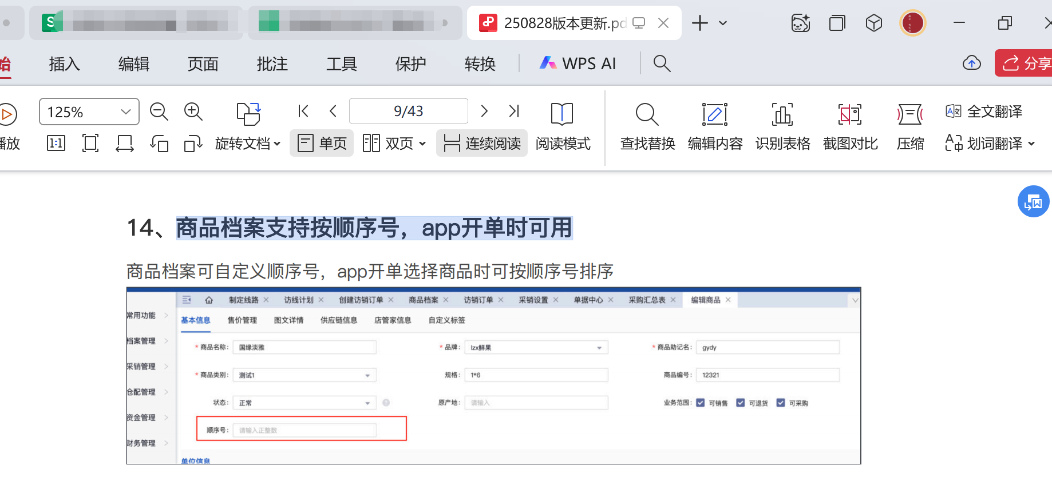Toggle the 可销售 checkbox in the document
The image size is (1052, 493).
(x=701, y=403)
